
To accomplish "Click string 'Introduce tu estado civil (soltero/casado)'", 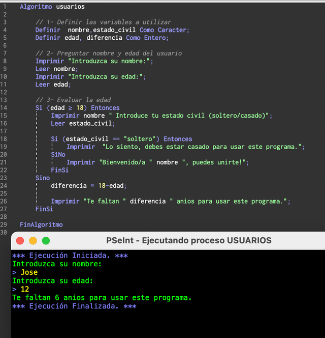I will (x=188, y=116).
